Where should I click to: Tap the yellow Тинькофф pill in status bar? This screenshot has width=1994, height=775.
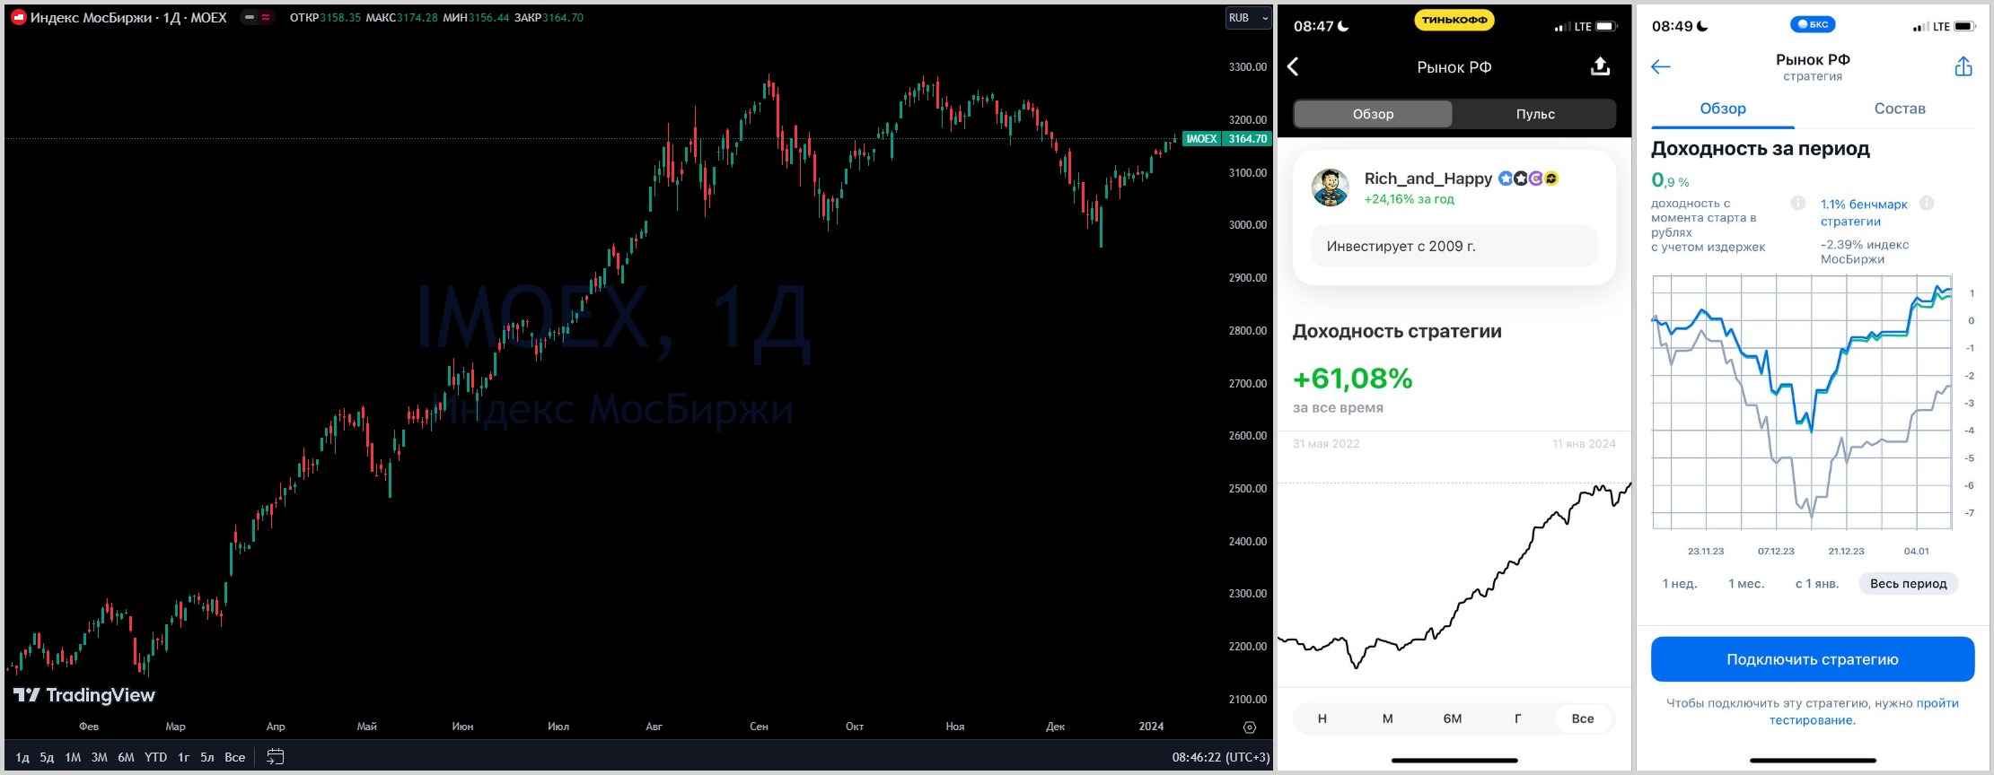tap(1454, 20)
